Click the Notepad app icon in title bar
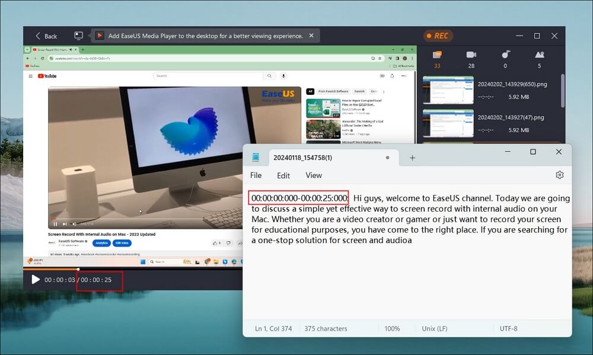This screenshot has height=355, width=593. point(256,158)
